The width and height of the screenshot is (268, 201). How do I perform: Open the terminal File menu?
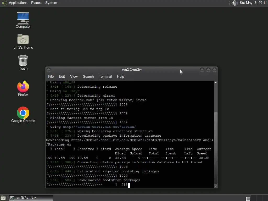pos(51,77)
